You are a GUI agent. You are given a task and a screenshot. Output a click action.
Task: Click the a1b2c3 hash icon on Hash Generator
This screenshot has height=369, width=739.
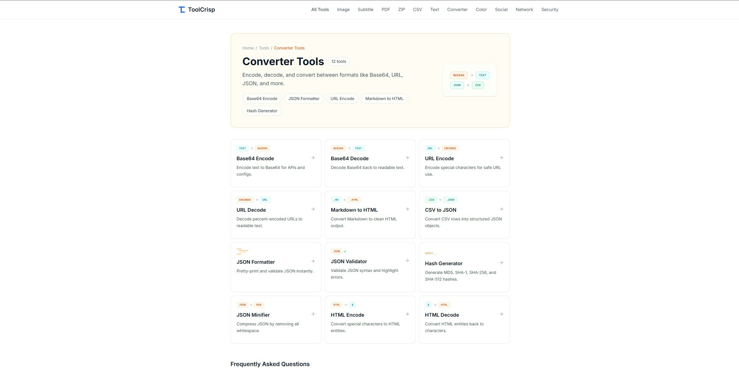(x=430, y=253)
